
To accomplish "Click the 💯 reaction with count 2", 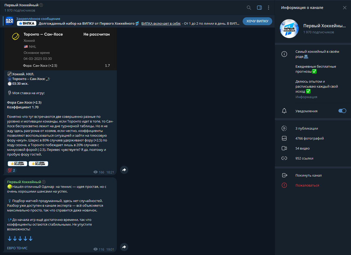I will pos(11,170).
